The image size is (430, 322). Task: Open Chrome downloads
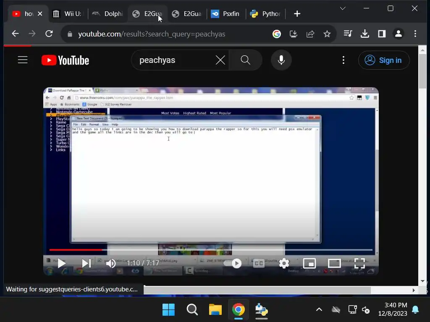click(x=365, y=34)
